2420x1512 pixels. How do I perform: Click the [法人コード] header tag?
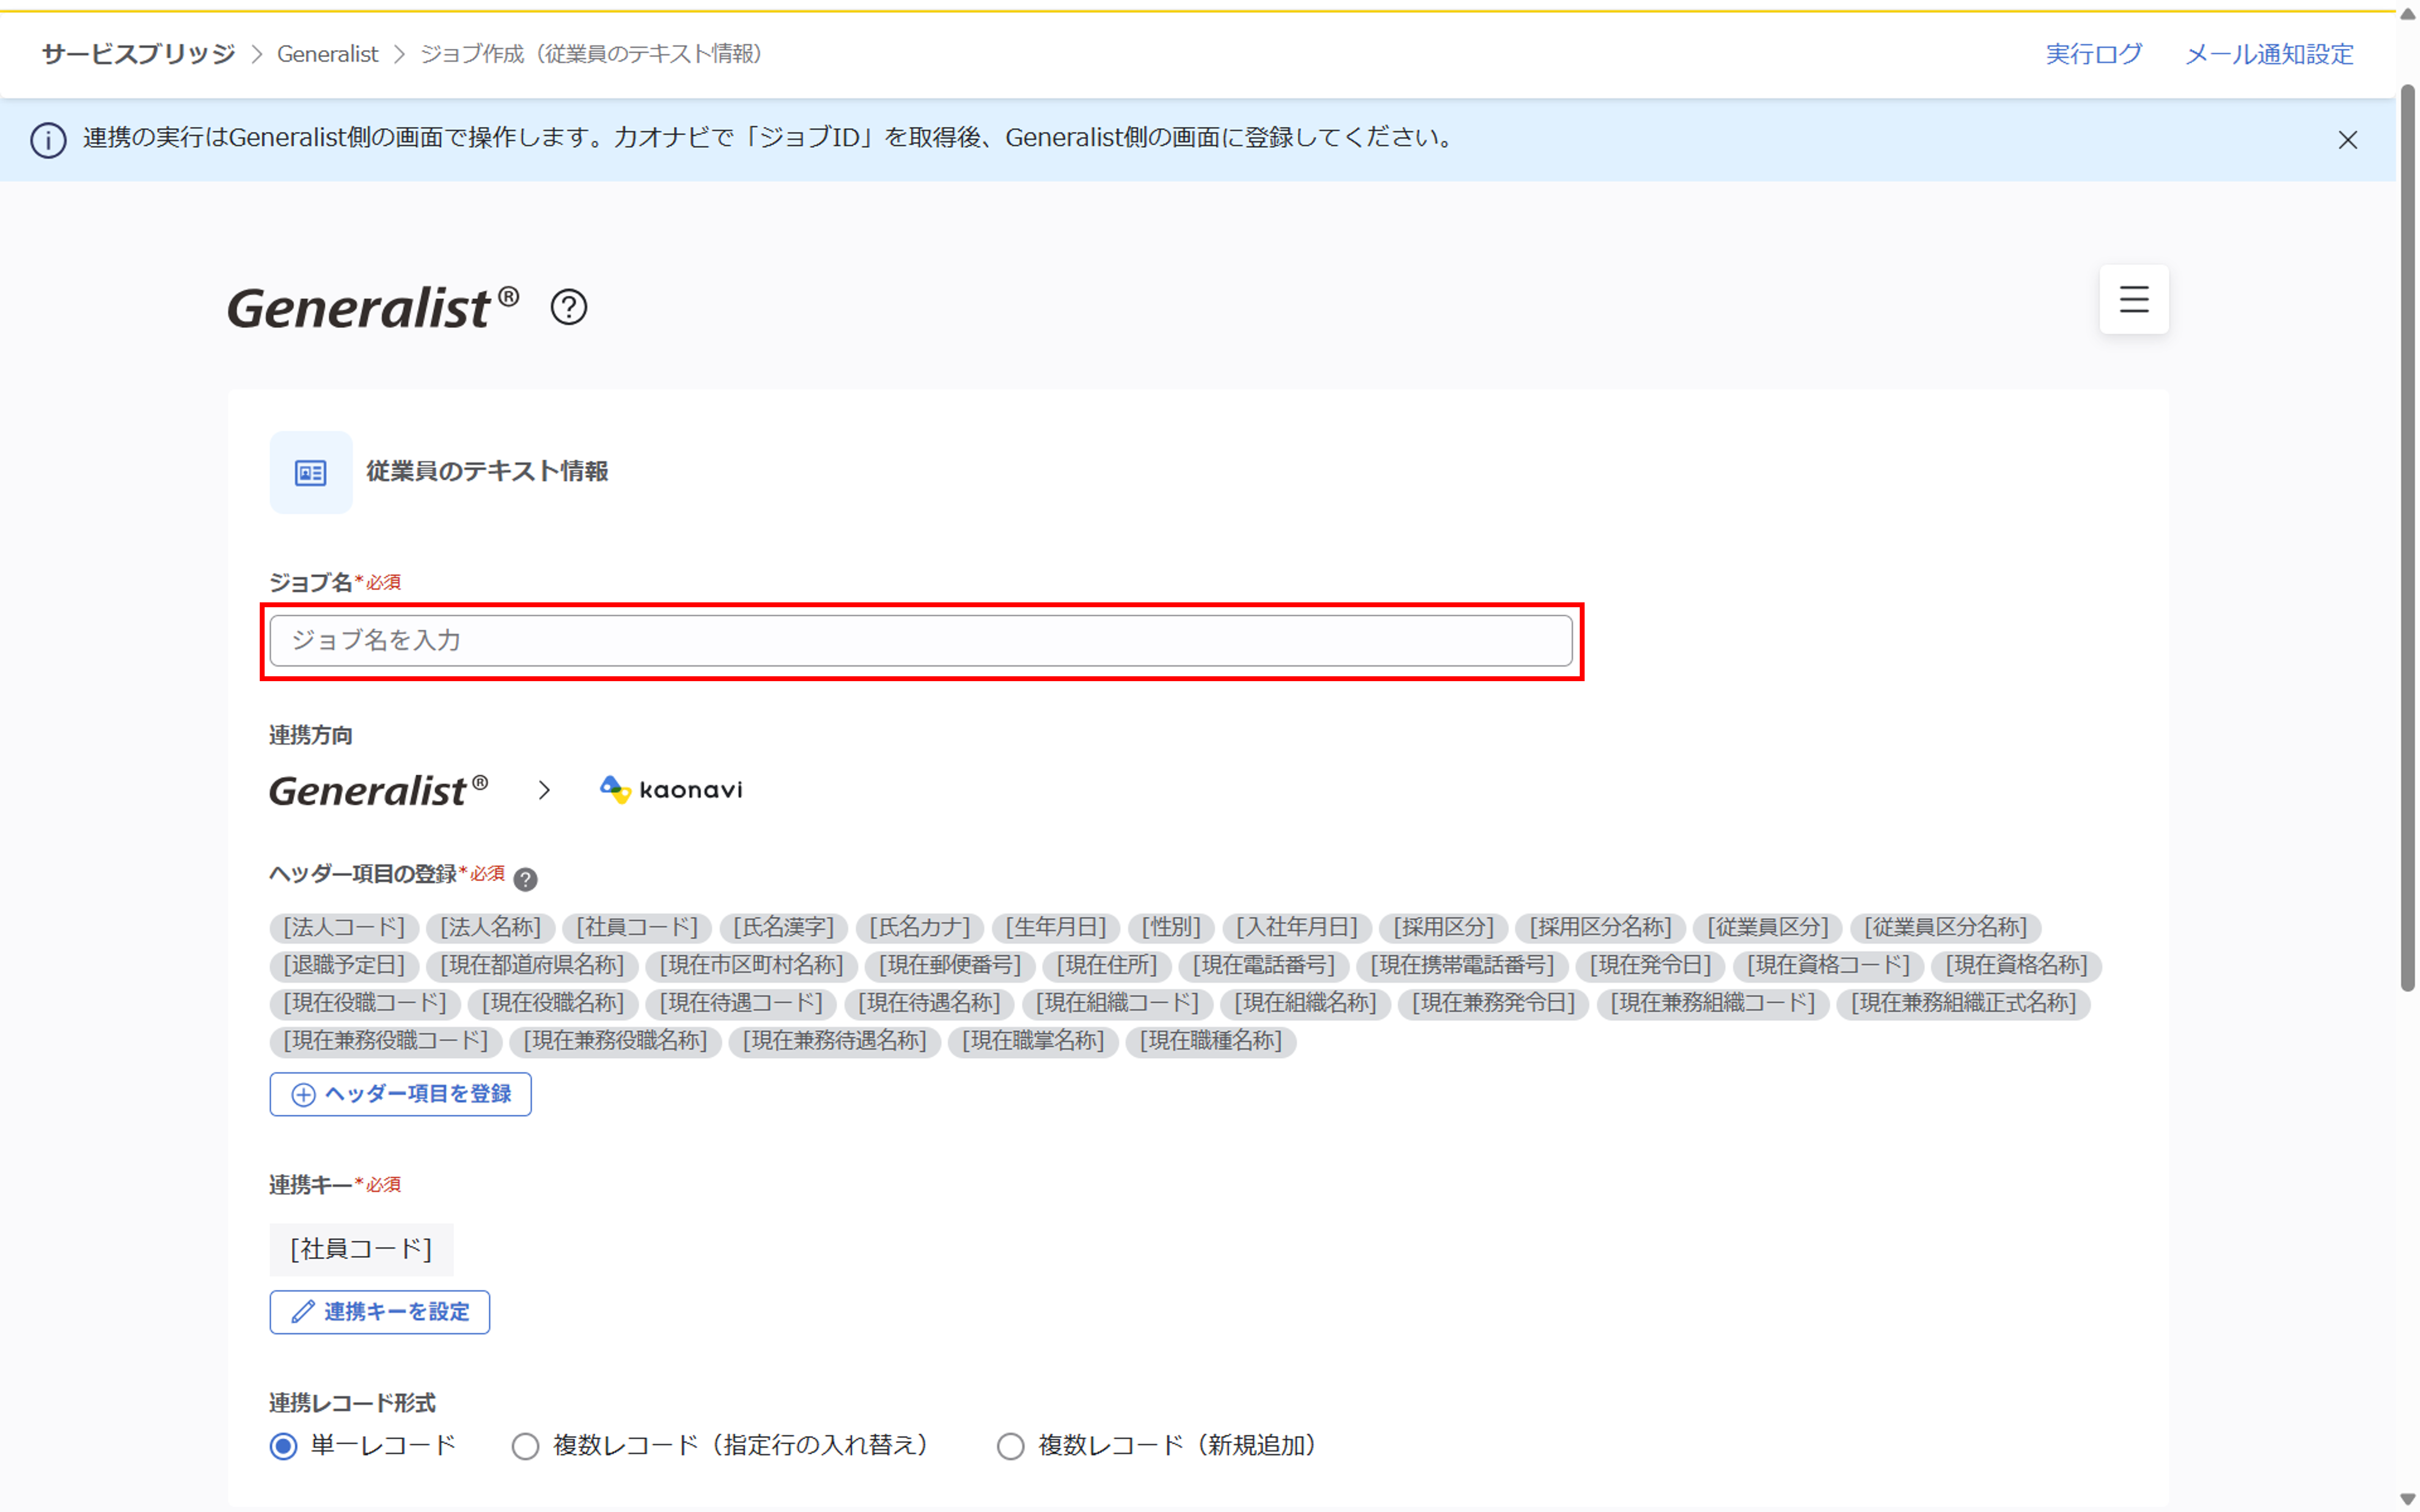pos(344,927)
